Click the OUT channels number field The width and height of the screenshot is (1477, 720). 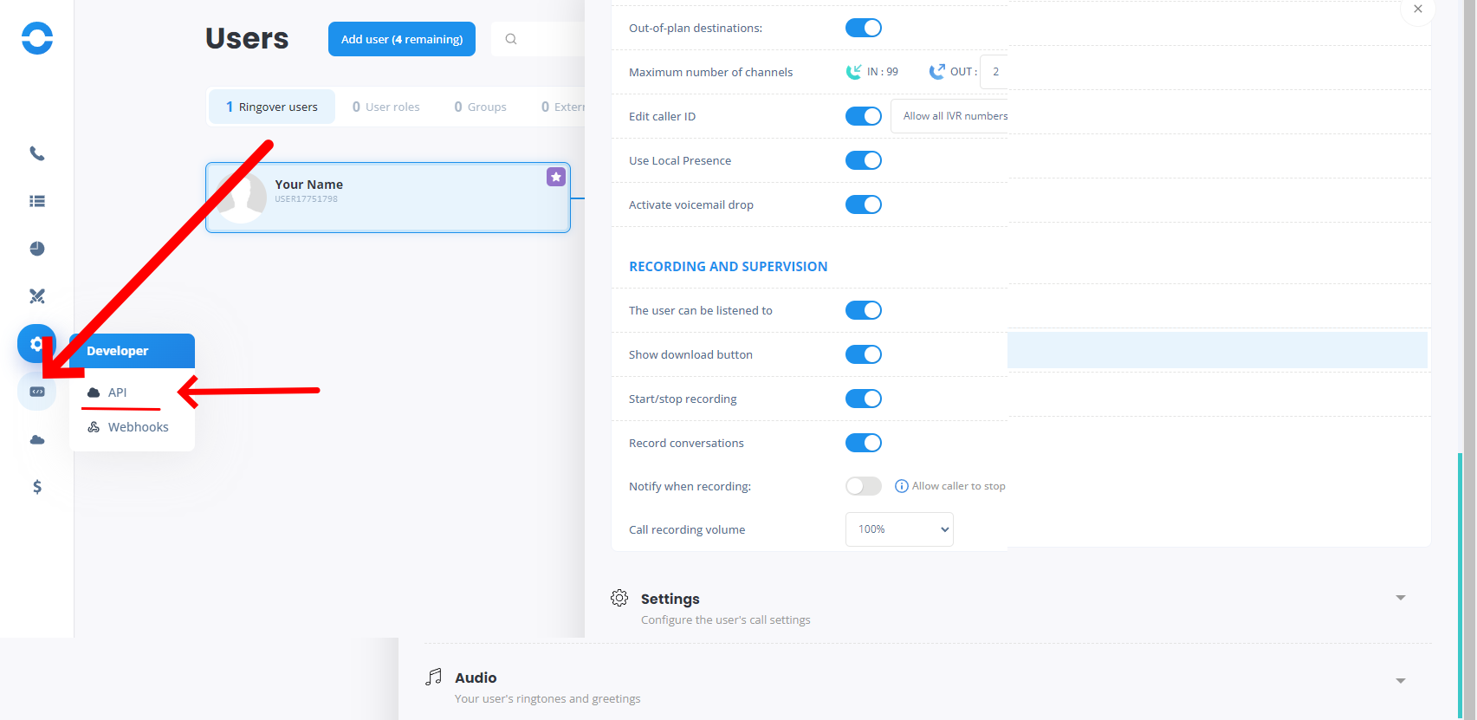click(994, 72)
